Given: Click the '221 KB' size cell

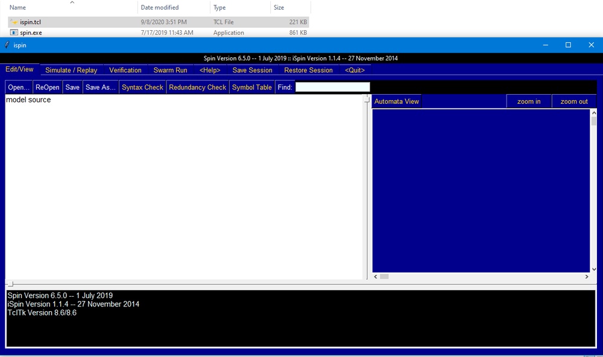Looking at the screenshot, I should coord(298,22).
